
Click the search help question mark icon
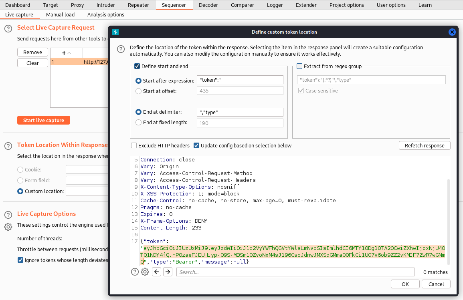click(x=135, y=272)
